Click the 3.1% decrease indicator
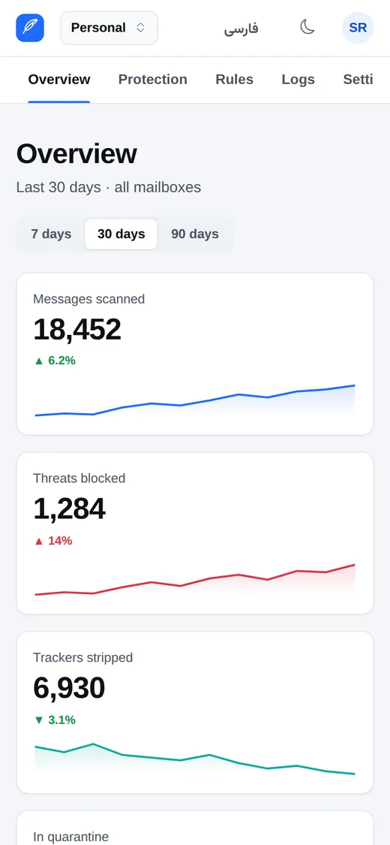This screenshot has width=390, height=845. click(x=55, y=720)
